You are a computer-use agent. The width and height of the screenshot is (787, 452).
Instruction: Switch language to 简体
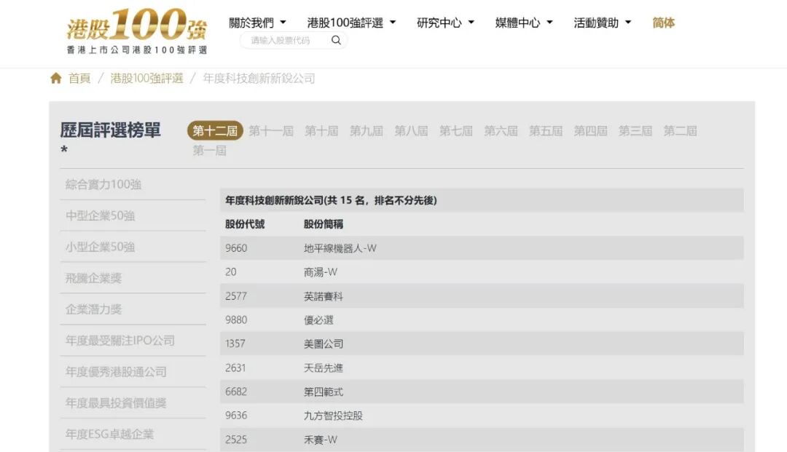coord(663,23)
